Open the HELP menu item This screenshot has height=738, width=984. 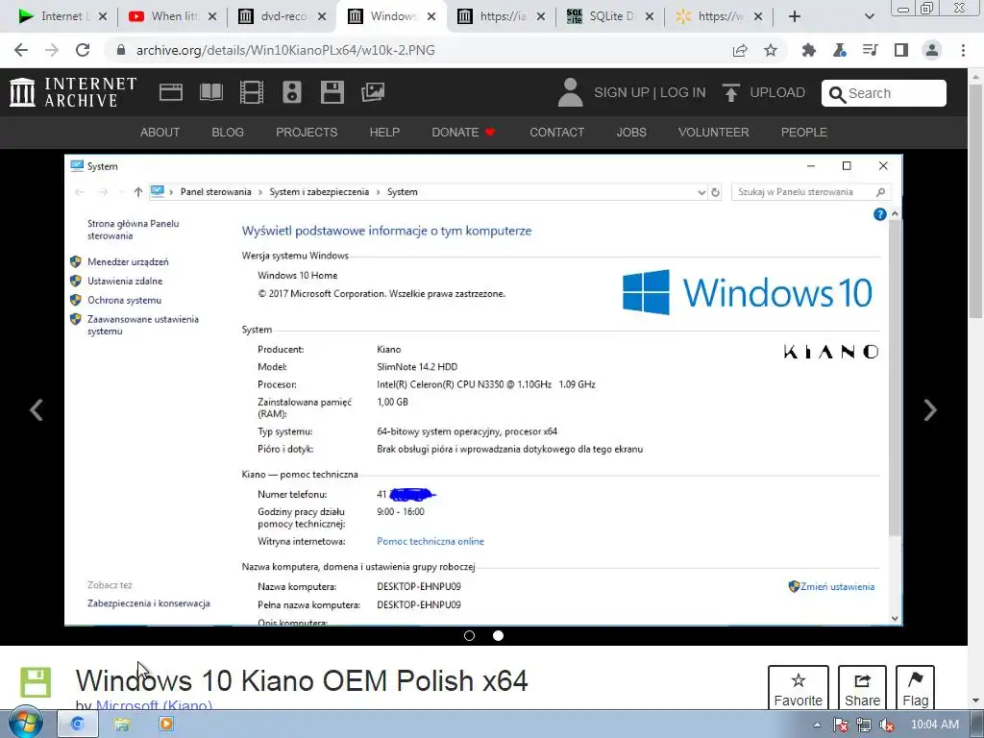point(384,133)
